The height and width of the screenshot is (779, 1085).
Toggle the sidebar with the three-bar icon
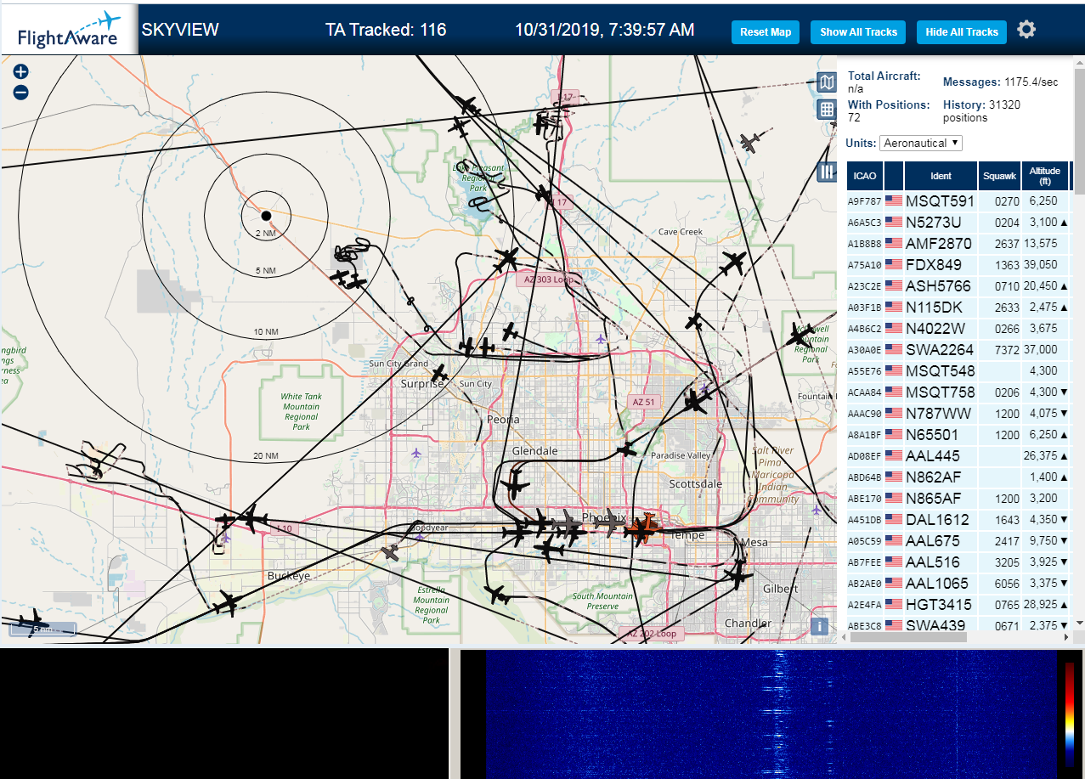click(827, 172)
